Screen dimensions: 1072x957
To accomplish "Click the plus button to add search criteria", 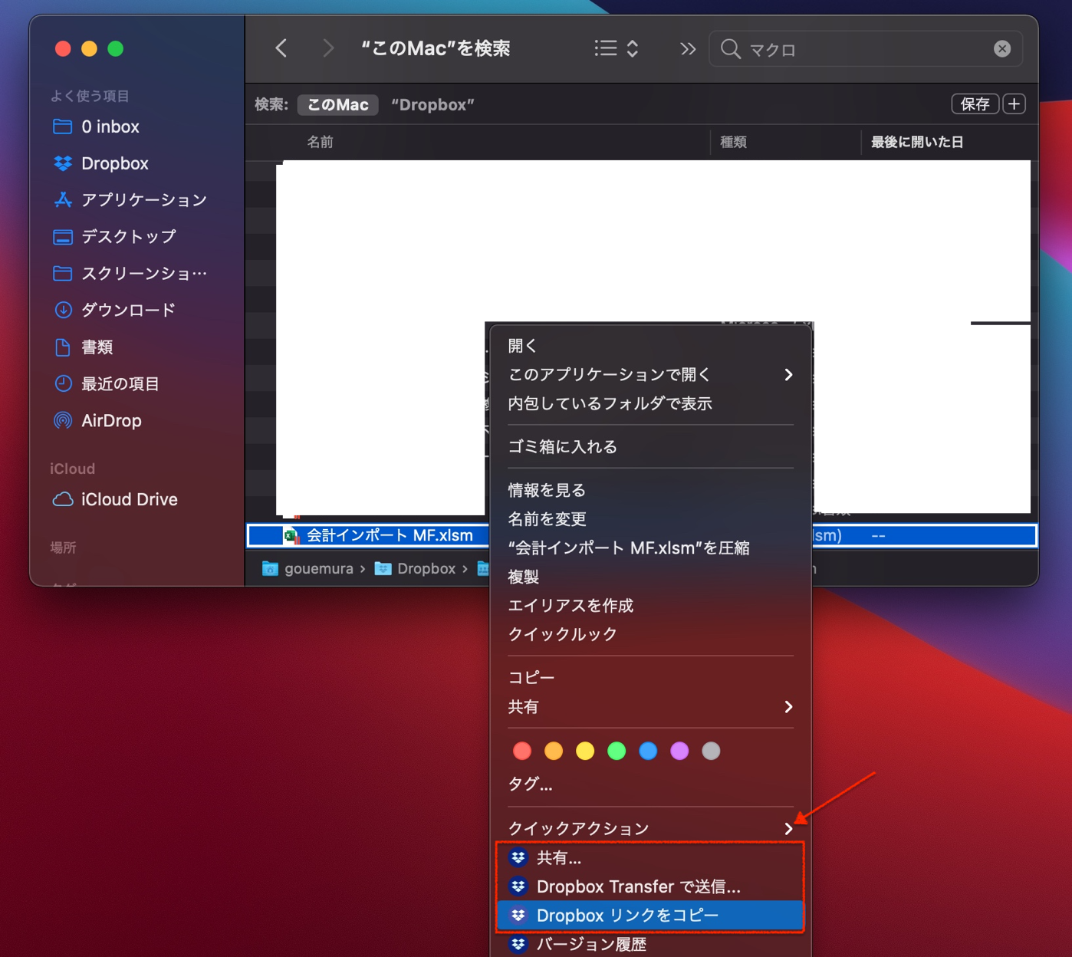I will click(1014, 104).
